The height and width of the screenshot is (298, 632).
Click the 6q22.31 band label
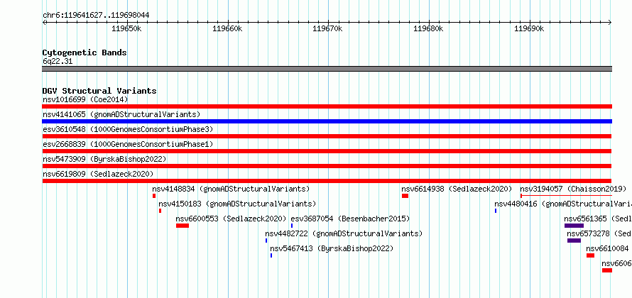pyautogui.click(x=58, y=62)
